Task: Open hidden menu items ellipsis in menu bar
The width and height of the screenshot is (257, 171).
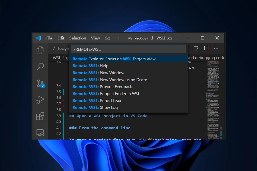Action: click(118, 38)
